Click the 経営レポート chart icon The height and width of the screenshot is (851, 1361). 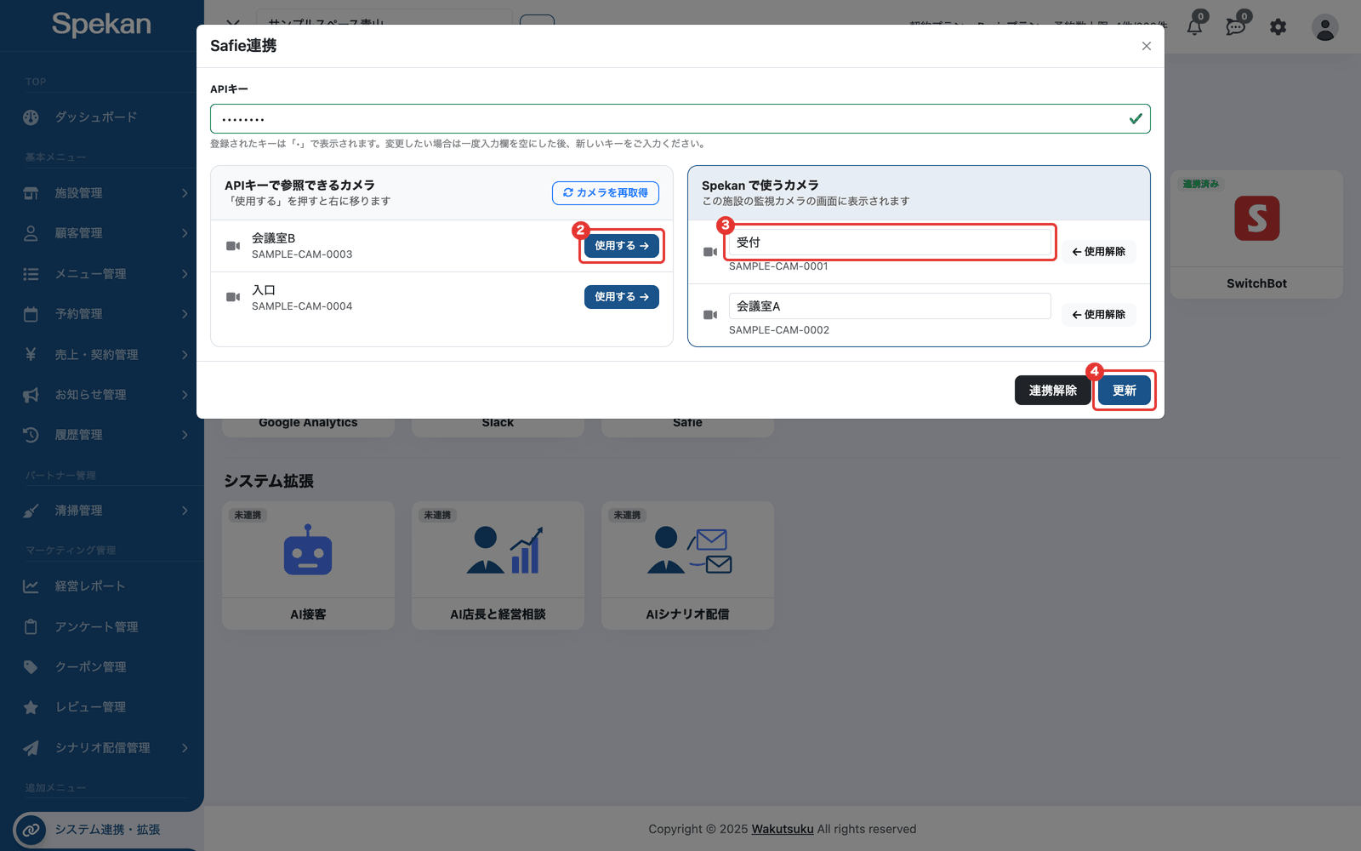[x=31, y=586]
